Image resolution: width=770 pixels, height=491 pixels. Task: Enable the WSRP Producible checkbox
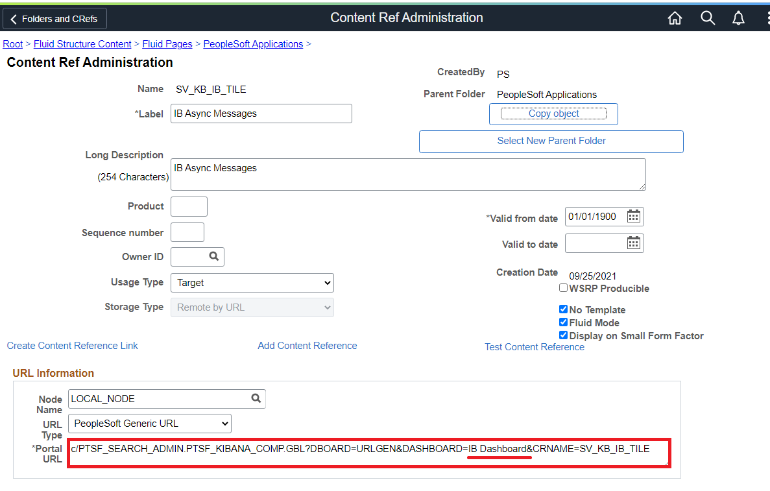click(x=563, y=288)
